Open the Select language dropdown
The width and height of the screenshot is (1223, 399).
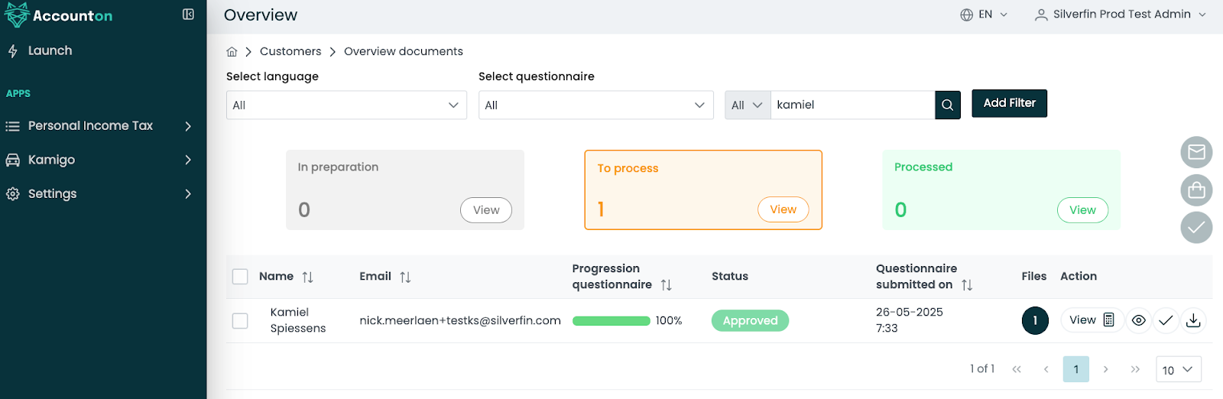pos(346,105)
